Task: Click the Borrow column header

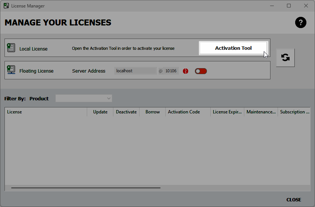Action: click(153, 112)
